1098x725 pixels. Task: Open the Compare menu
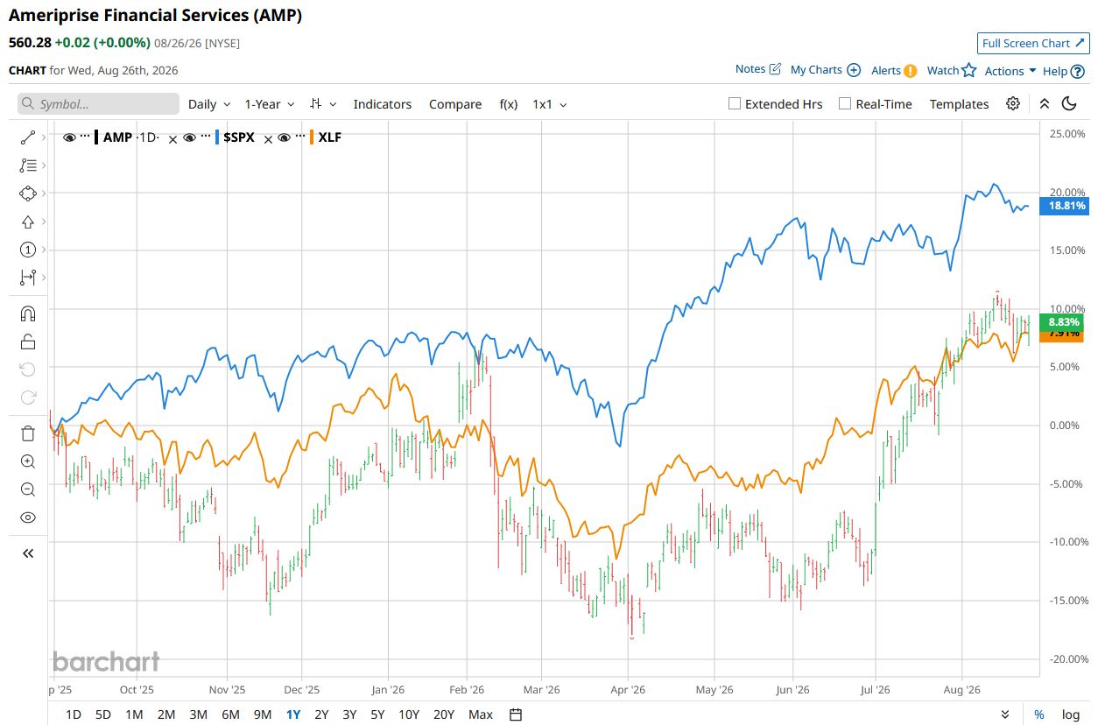(455, 104)
